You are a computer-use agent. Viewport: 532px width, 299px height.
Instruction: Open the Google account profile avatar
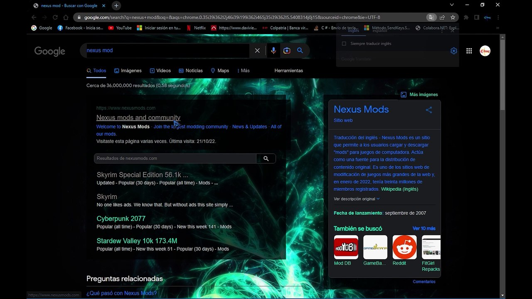pyautogui.click(x=485, y=51)
